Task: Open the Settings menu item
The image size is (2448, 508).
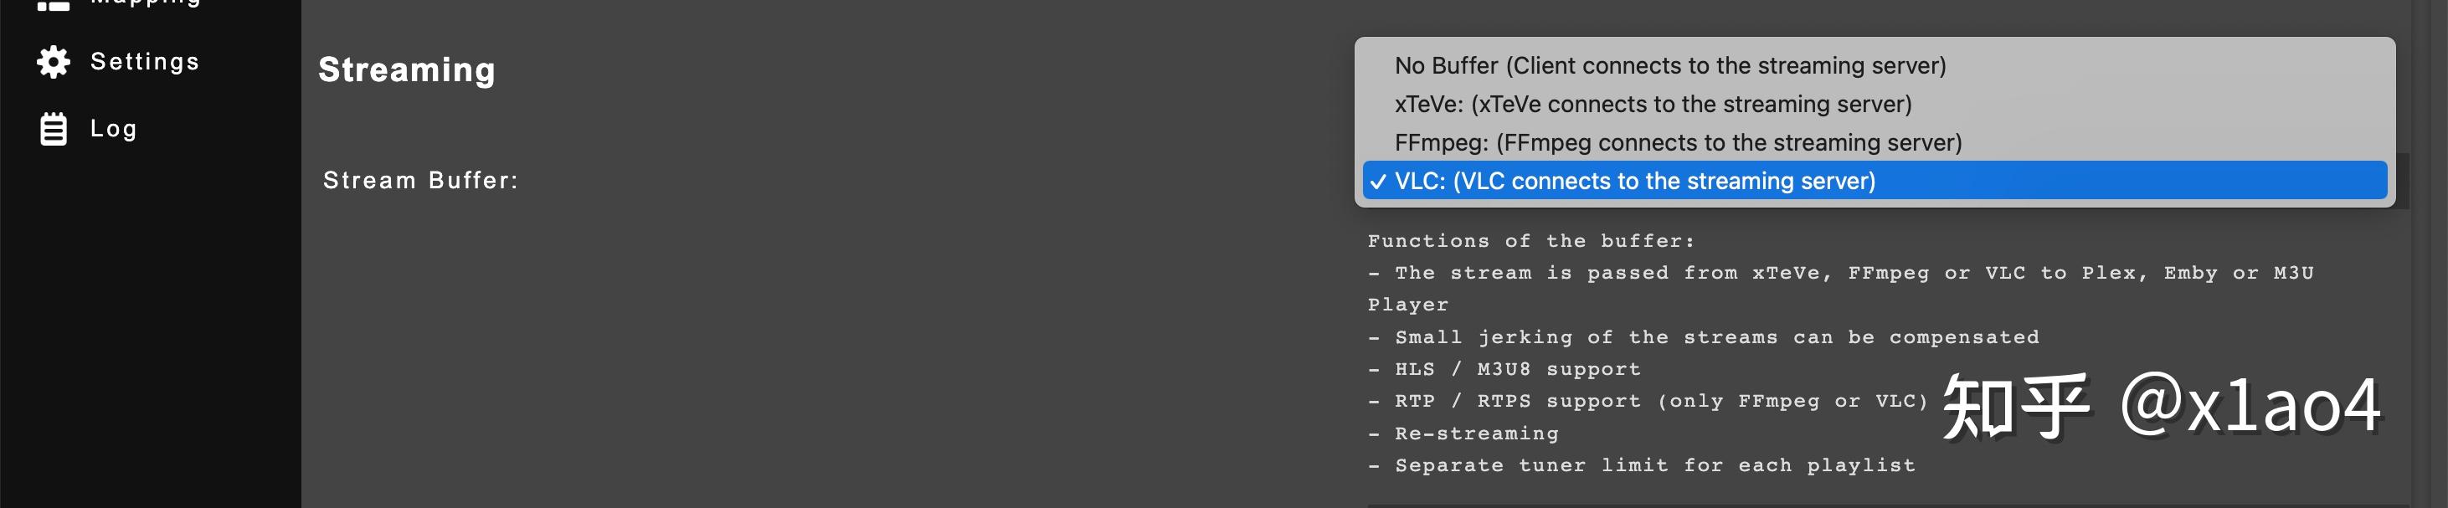Action: [x=145, y=62]
